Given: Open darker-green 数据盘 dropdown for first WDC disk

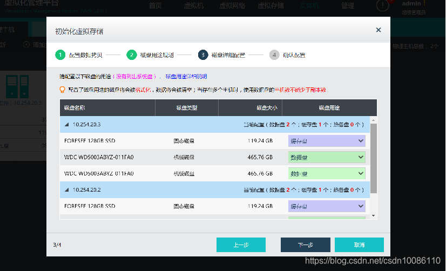Looking at the screenshot, I should pos(327,157).
